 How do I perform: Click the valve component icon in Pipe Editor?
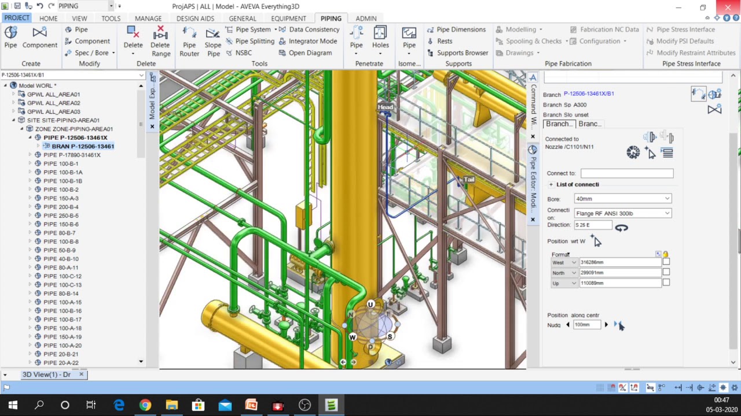click(x=714, y=109)
